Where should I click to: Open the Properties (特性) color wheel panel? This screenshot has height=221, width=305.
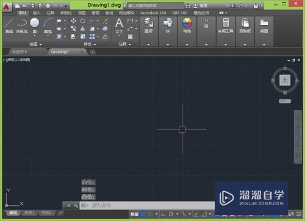(187, 26)
